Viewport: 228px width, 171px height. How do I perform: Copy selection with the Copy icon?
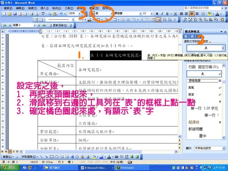(50, 14)
